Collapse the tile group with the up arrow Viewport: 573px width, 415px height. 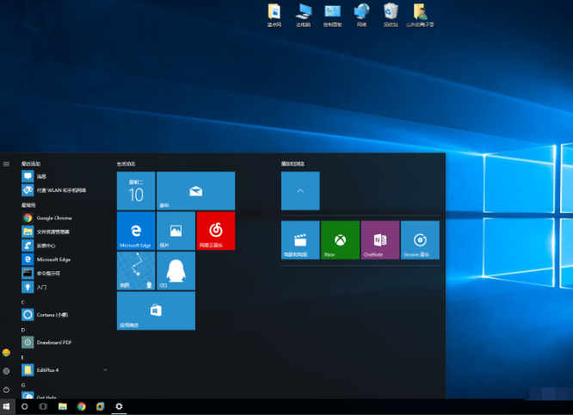tap(300, 190)
